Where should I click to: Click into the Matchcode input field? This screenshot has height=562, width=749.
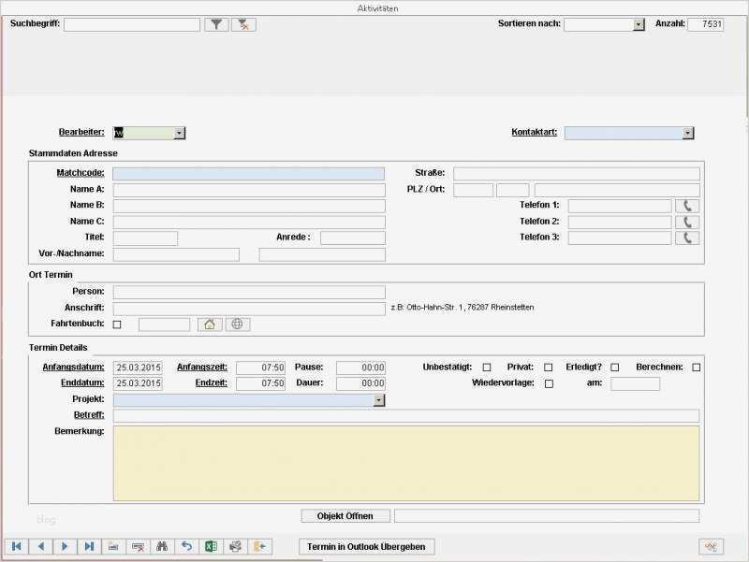(248, 173)
